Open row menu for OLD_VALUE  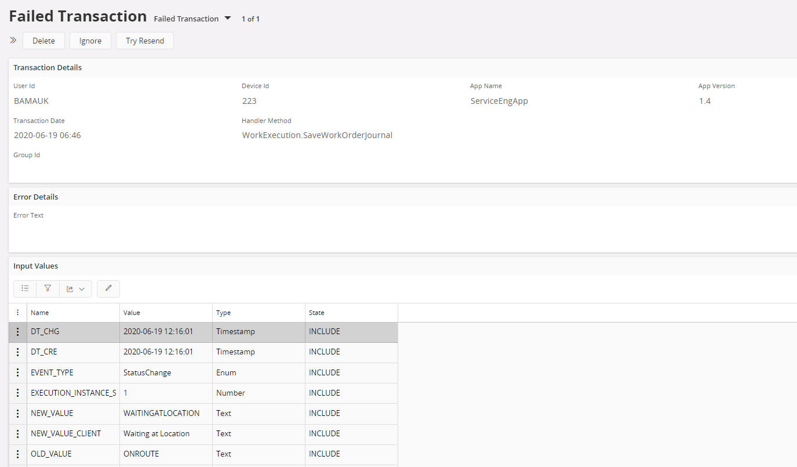[x=18, y=454]
